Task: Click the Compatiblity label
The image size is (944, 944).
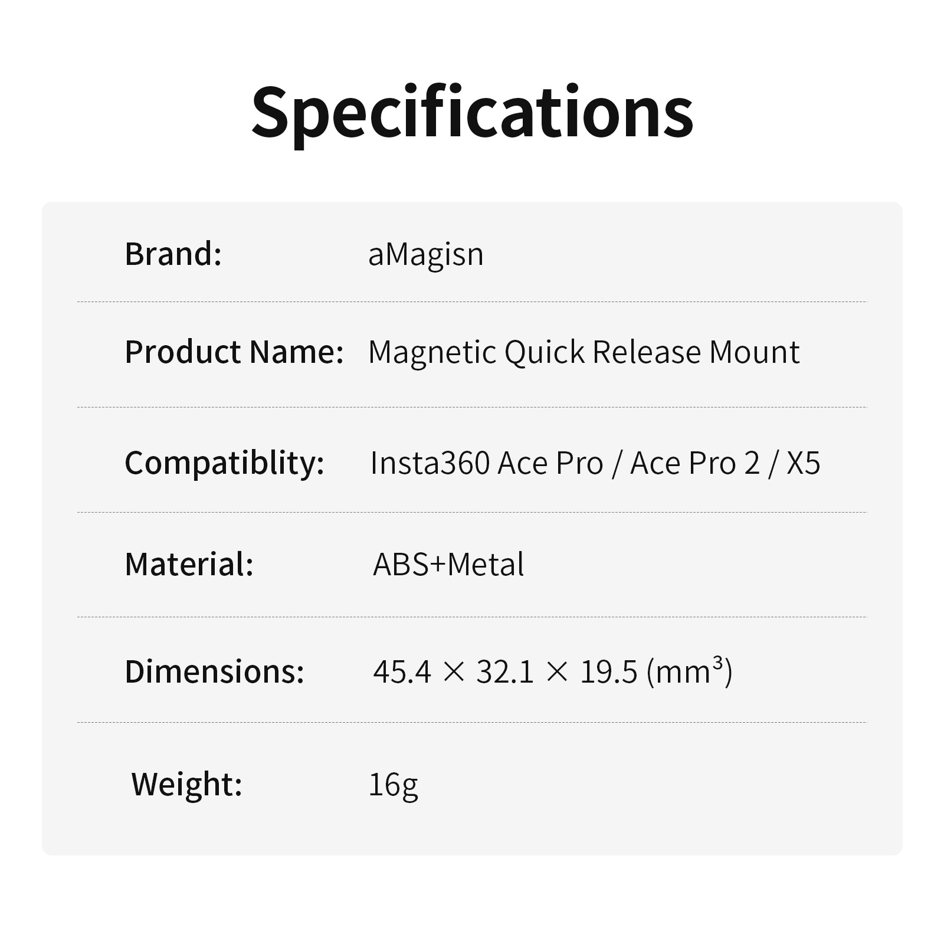Action: click(224, 463)
